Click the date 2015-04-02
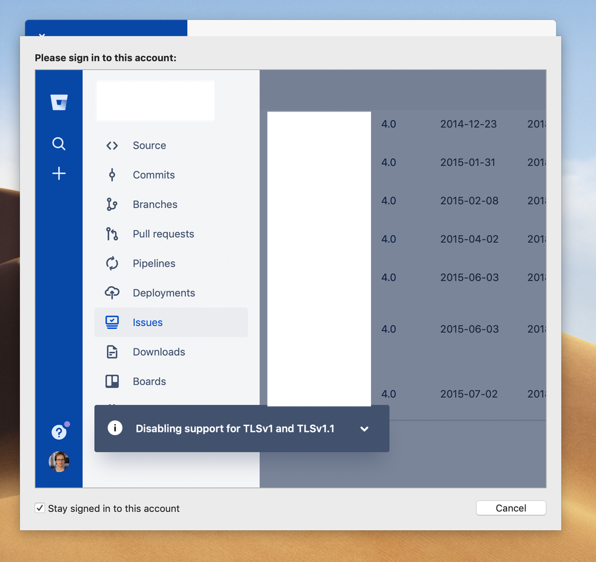 [x=469, y=239]
